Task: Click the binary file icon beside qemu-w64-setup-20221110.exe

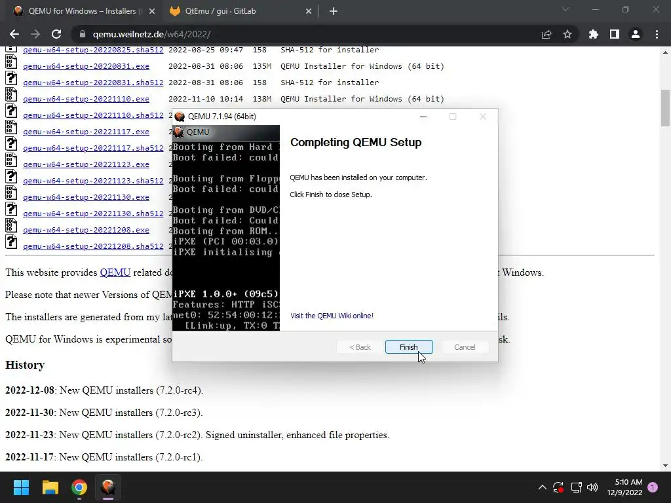Action: 11,94
